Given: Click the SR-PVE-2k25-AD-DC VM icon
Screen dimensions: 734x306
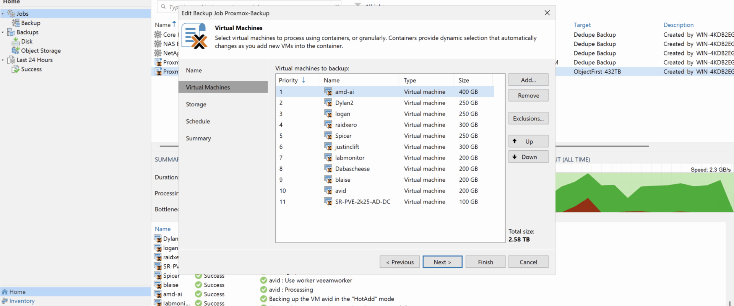Looking at the screenshot, I should [328, 202].
